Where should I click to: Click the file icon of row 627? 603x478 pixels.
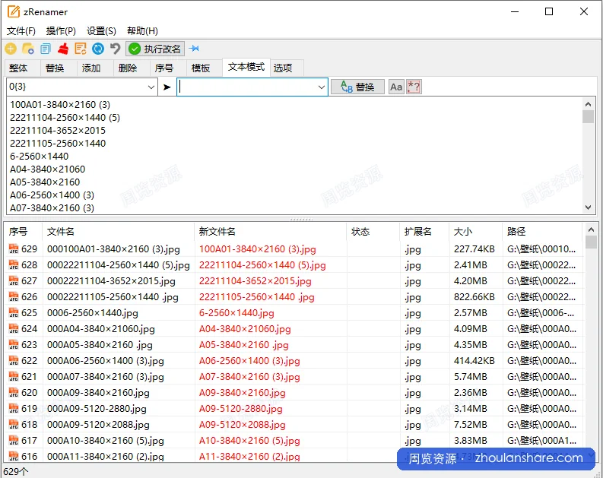(x=14, y=281)
